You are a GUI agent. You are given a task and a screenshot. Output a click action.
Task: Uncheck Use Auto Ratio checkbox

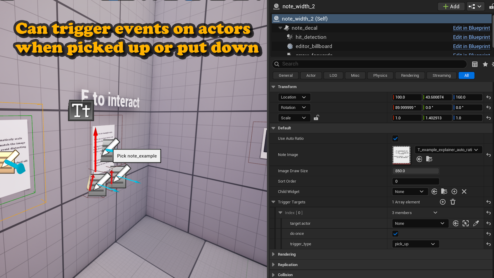click(x=395, y=138)
